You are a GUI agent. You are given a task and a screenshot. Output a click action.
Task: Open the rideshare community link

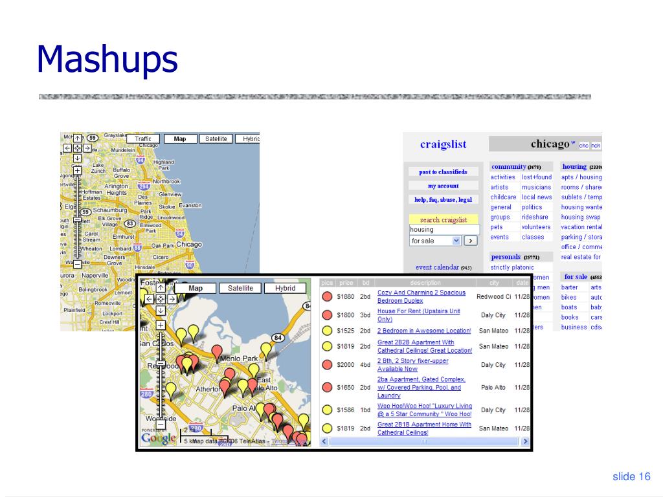[535, 217]
